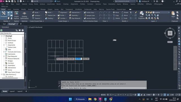Select View Frame Groups tree item
This screenshot has width=181, height=102.
coord(14,72)
